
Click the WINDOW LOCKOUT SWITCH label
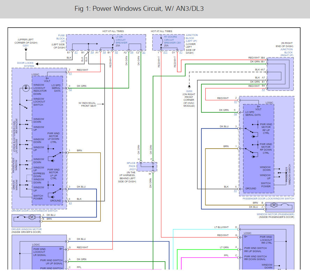tap(39, 101)
